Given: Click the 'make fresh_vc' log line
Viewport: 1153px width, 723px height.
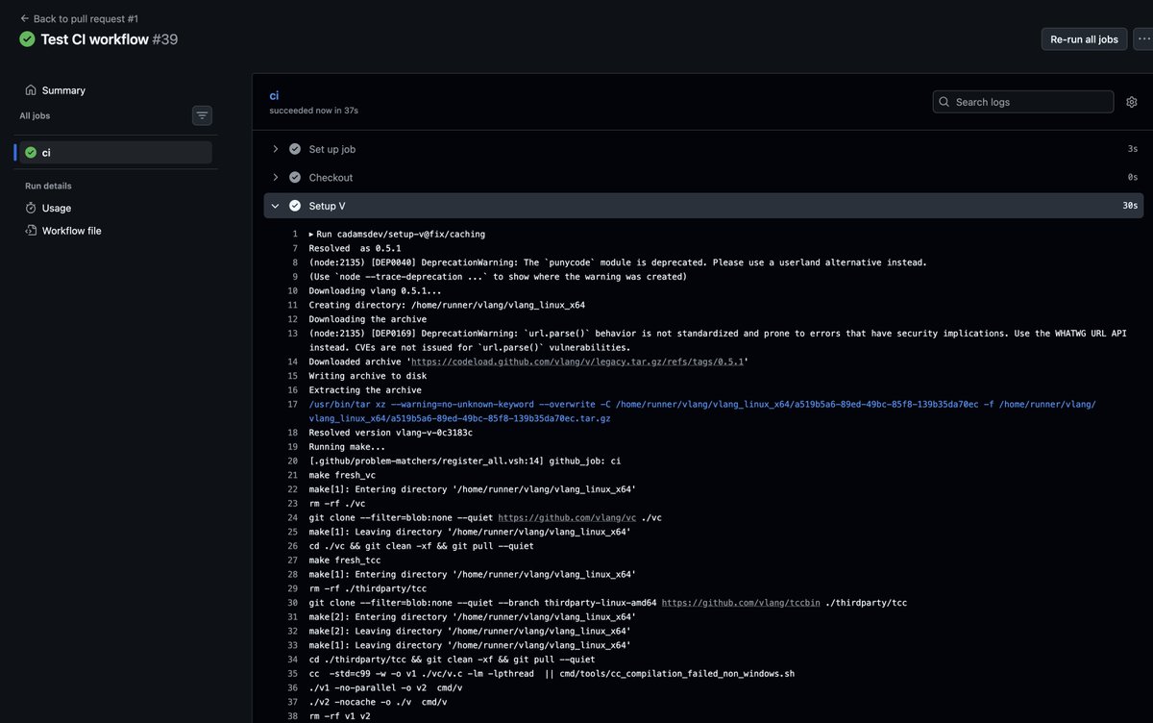Looking at the screenshot, I should click(x=344, y=475).
